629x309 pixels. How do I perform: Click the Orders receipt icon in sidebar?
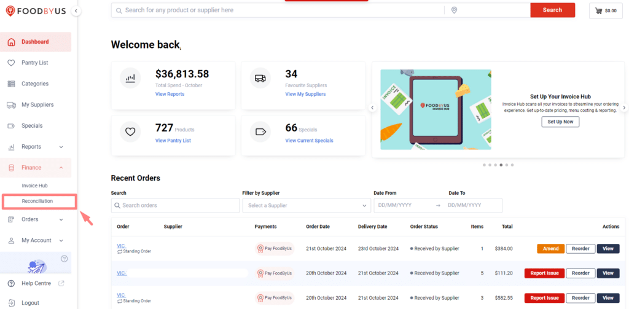(x=11, y=219)
